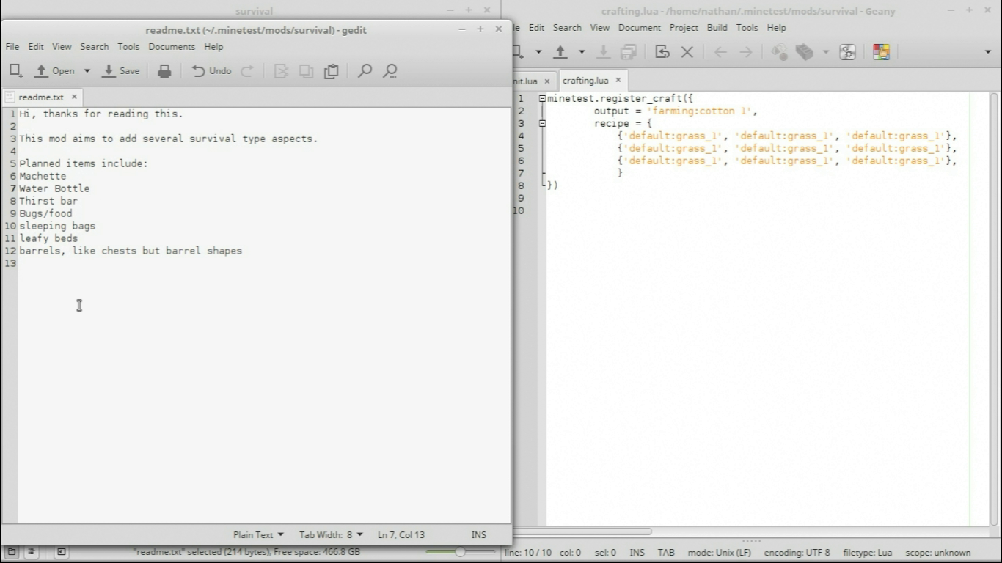This screenshot has height=563, width=1002.
Task: Open Geany preferences gear icon
Action: click(847, 52)
